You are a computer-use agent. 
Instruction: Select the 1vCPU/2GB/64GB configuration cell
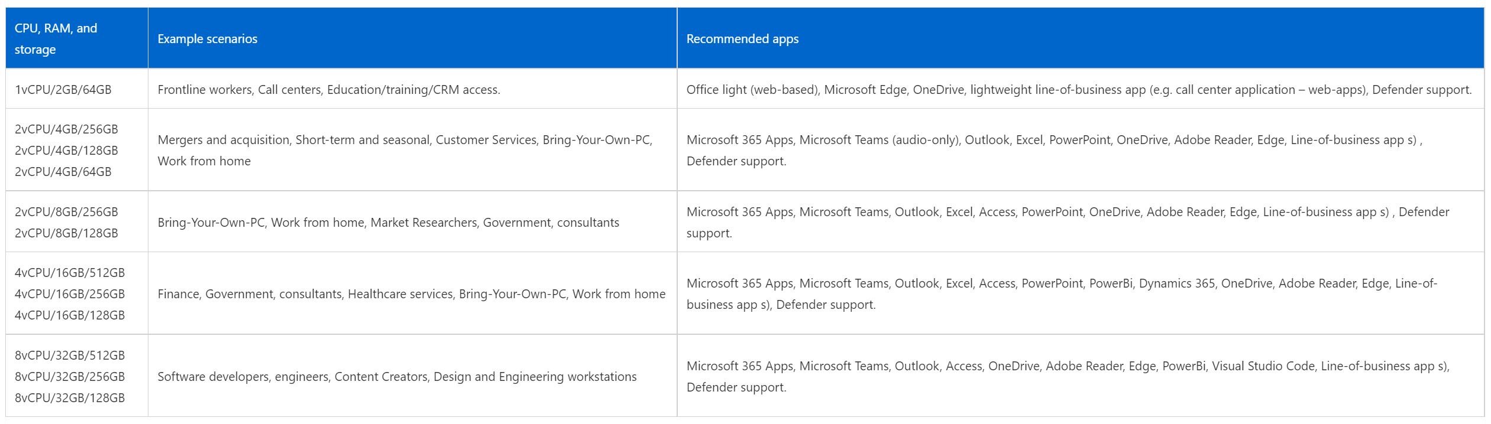point(77,89)
